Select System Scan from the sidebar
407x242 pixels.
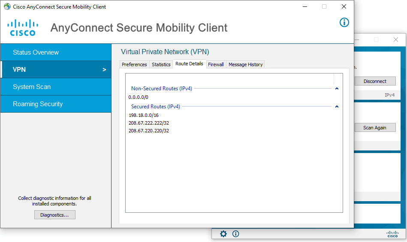pos(56,87)
